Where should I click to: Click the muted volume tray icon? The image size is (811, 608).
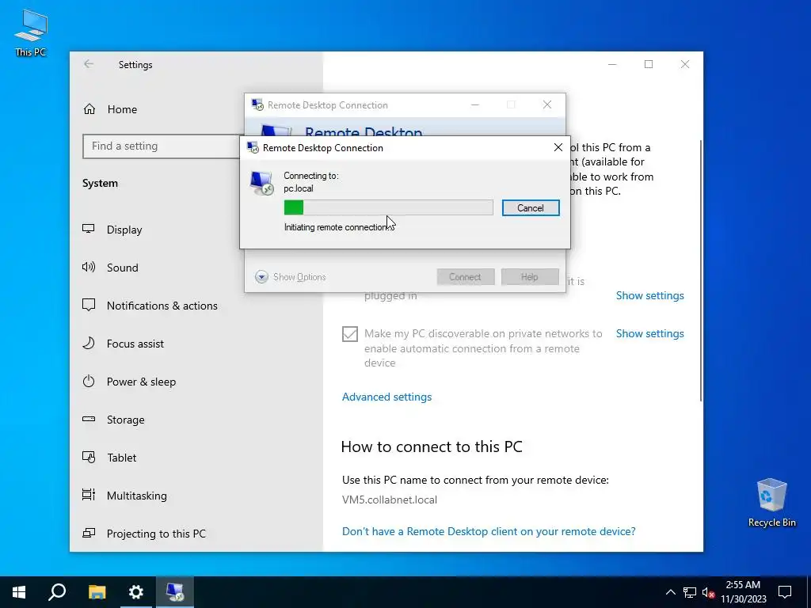click(708, 592)
